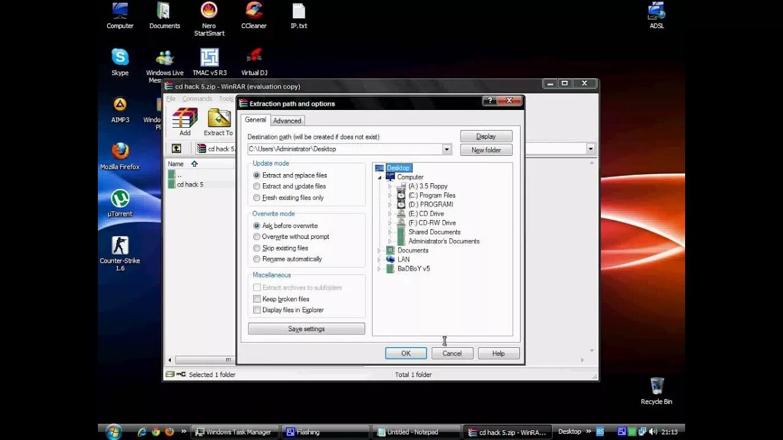Open CCleaner desktop shortcut

(254, 16)
